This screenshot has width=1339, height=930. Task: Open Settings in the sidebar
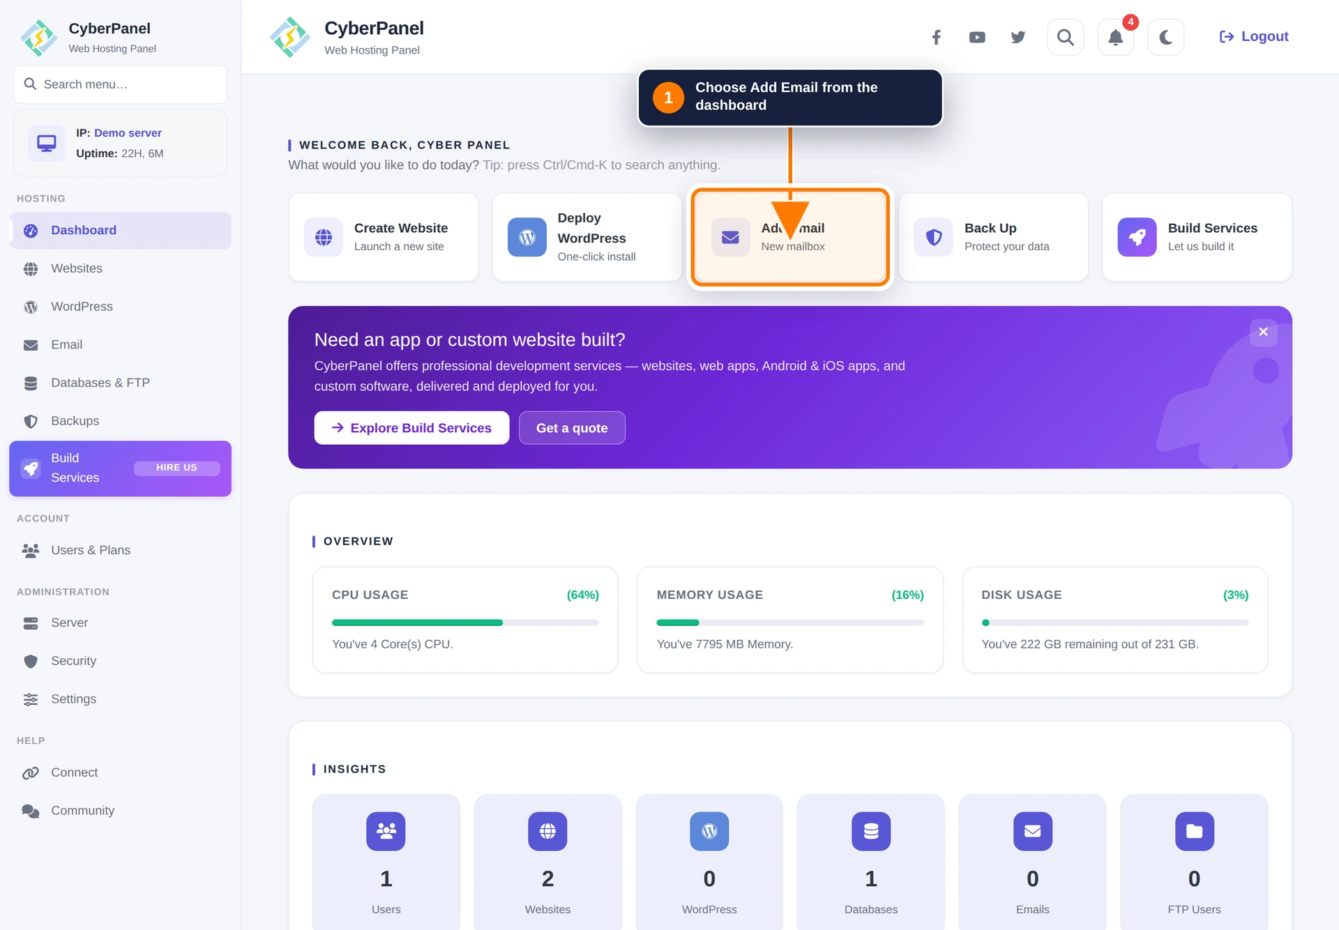click(120, 699)
